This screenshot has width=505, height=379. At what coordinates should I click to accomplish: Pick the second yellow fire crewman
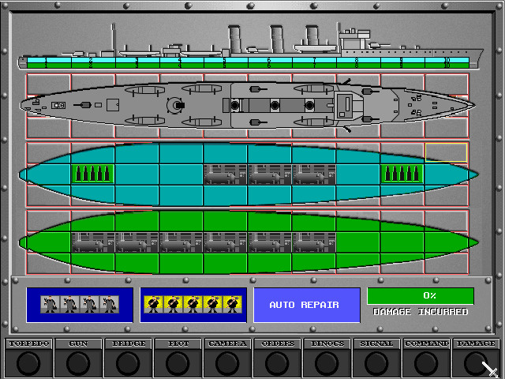(173, 304)
